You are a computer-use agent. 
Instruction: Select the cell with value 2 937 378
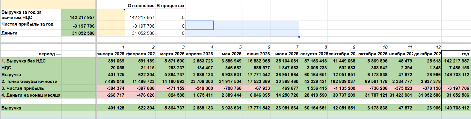427,82
